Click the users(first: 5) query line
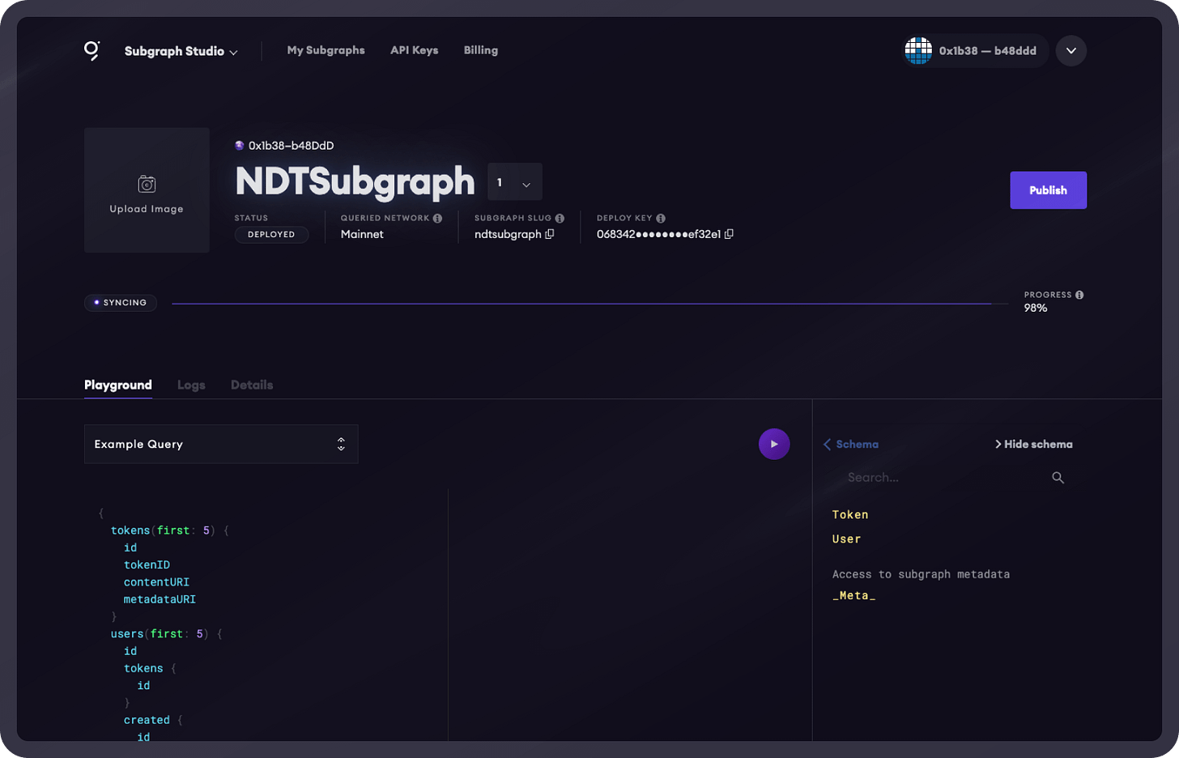1179x758 pixels. tap(167, 634)
